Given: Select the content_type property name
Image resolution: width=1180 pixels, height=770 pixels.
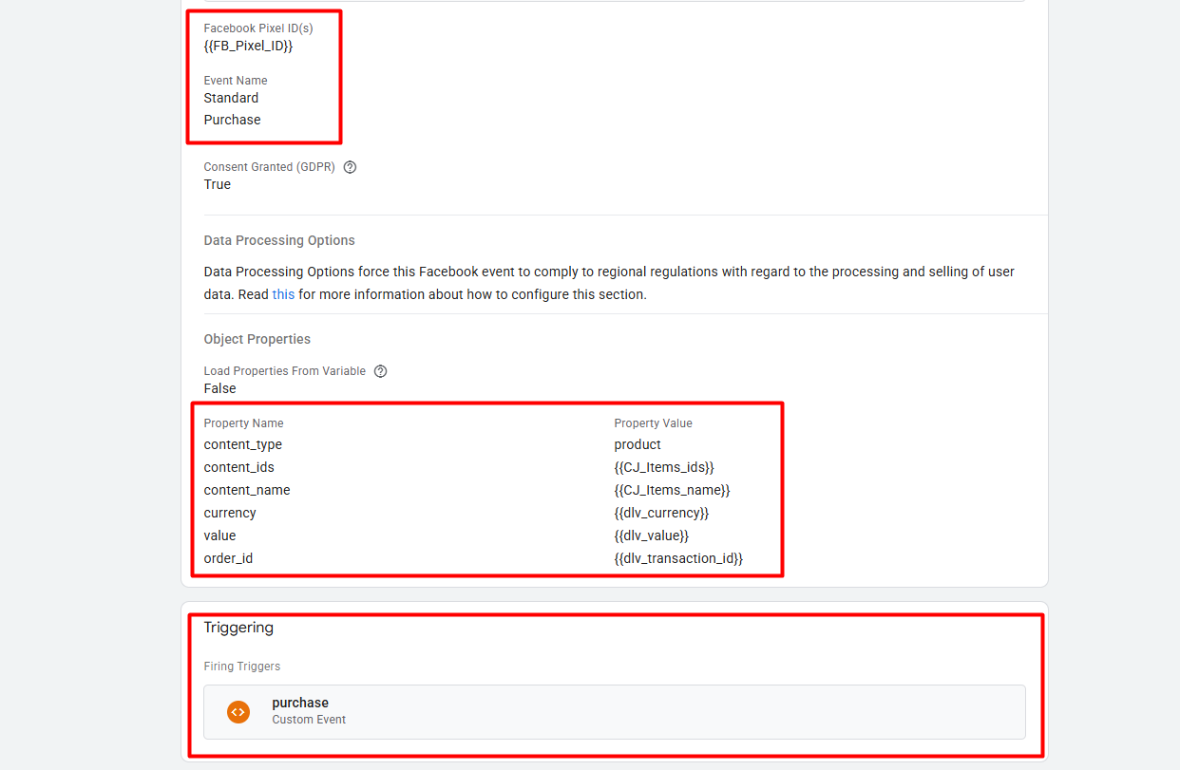Looking at the screenshot, I should pyautogui.click(x=242, y=444).
